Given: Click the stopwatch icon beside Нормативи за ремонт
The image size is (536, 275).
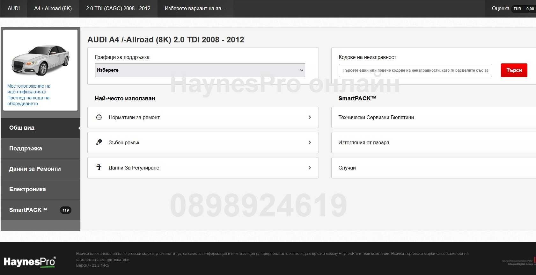Looking at the screenshot, I should (99, 117).
